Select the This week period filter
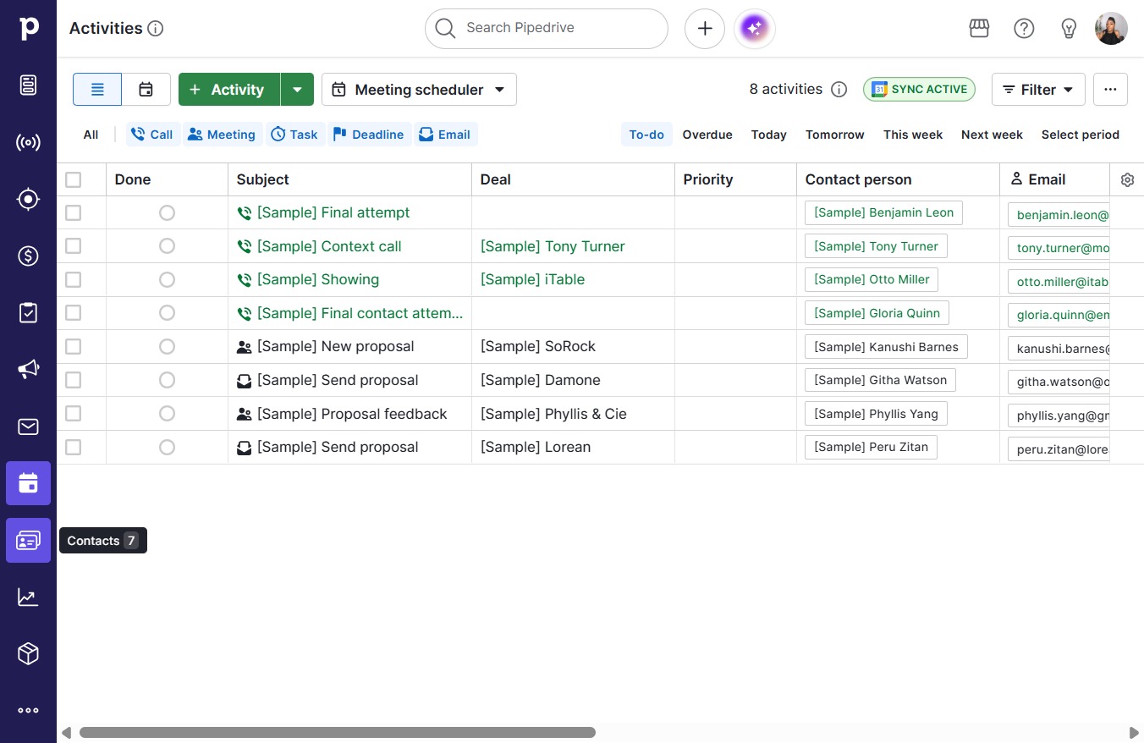Image resolution: width=1144 pixels, height=743 pixels. coord(913,135)
